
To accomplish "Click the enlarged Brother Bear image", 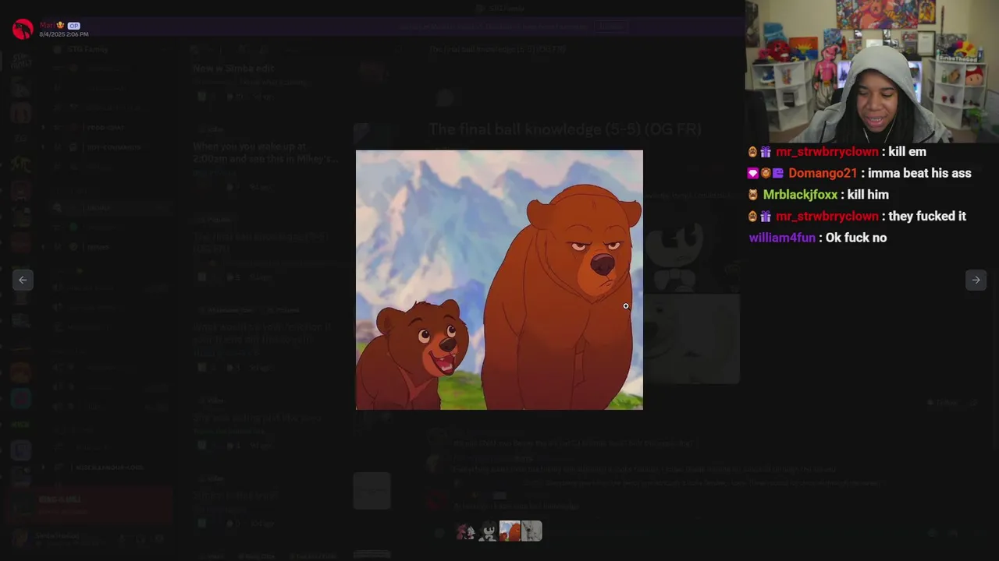I will 499,280.
